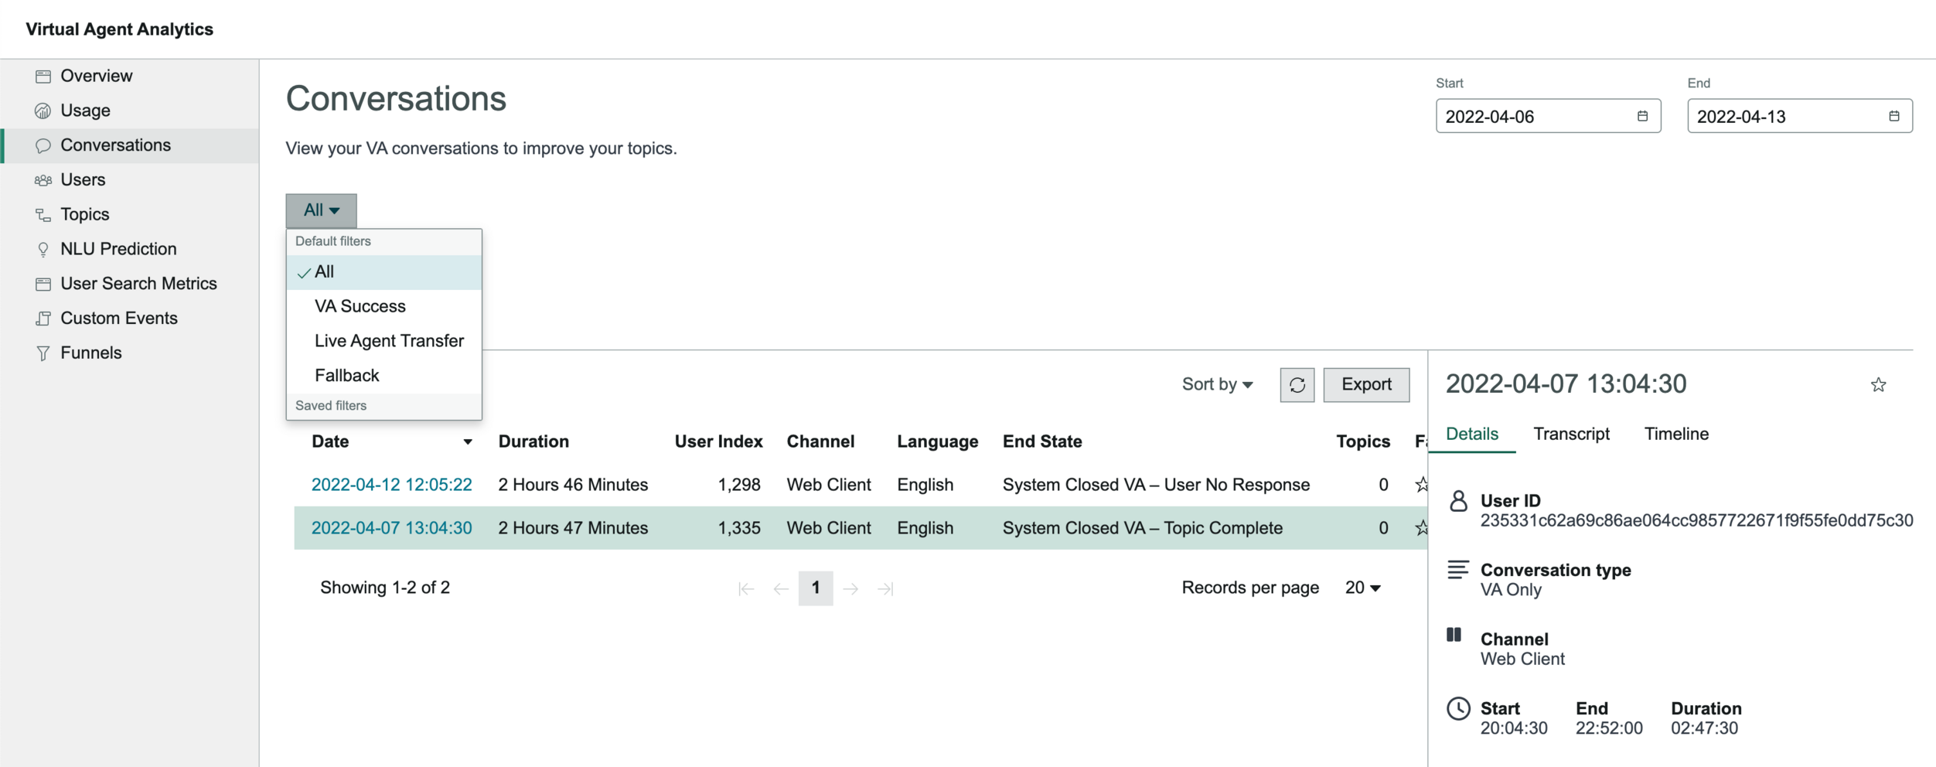Go to next page arrow

pyautogui.click(x=850, y=589)
